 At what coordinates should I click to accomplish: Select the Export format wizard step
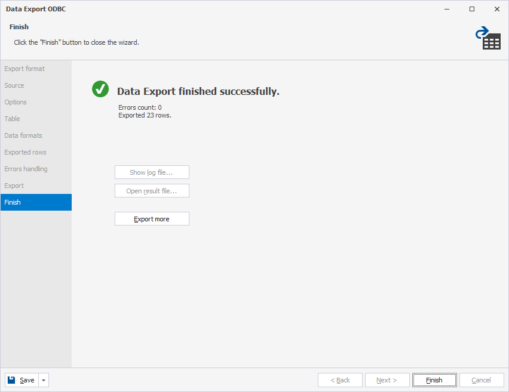tap(24, 69)
